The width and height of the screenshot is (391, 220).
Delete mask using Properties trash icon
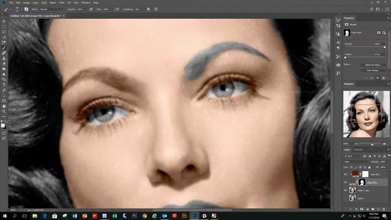[x=384, y=78]
